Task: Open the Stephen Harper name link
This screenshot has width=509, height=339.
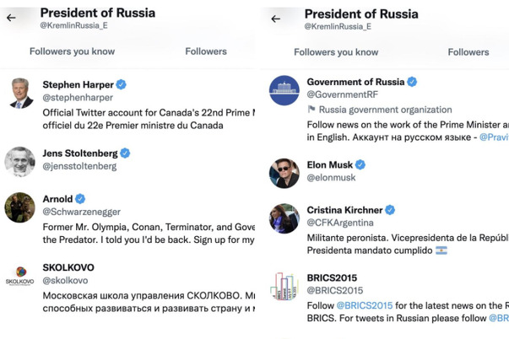Action: 78,84
